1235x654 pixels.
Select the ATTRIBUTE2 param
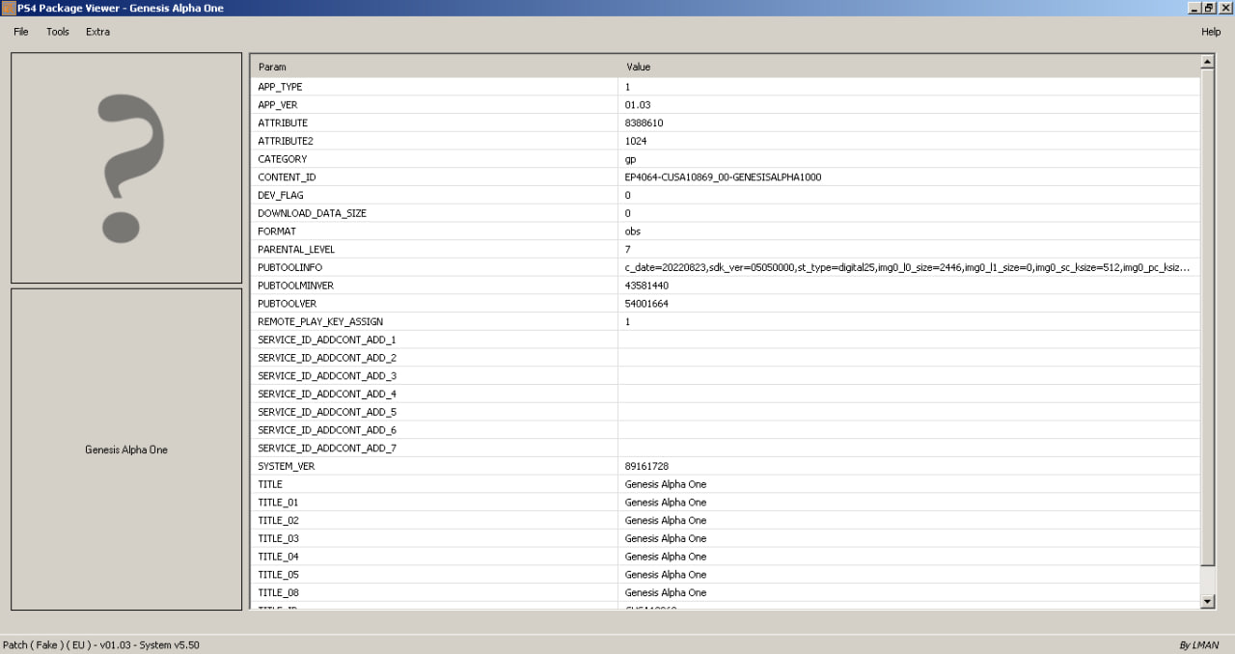[434, 141]
